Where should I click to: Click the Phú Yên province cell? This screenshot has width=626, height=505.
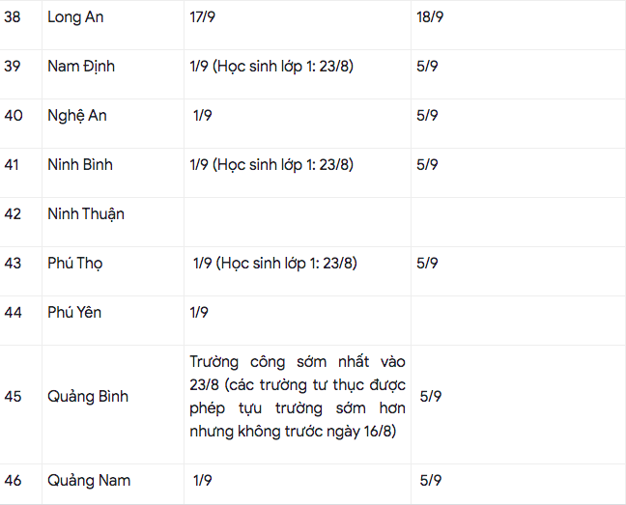pos(74,312)
